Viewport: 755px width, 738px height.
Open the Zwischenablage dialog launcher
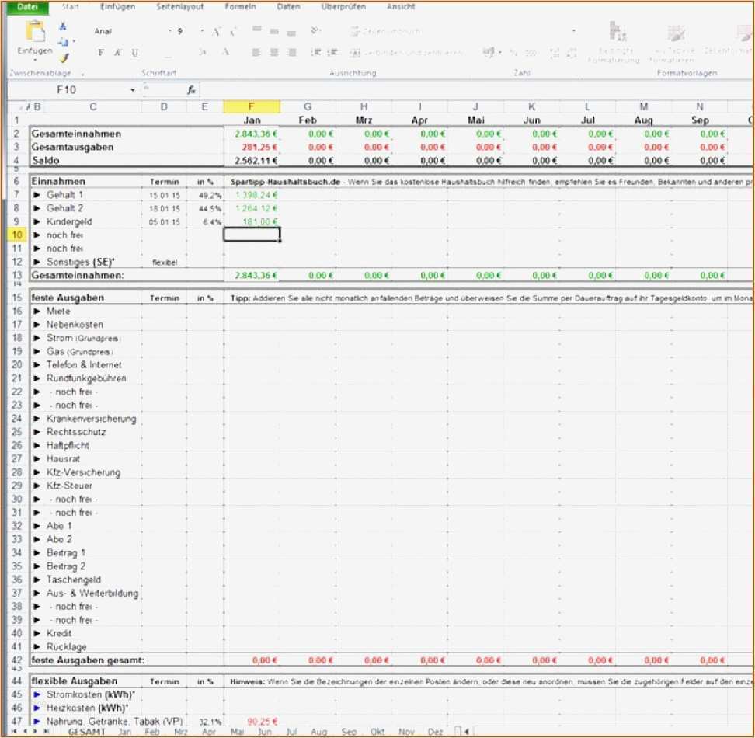(82, 74)
